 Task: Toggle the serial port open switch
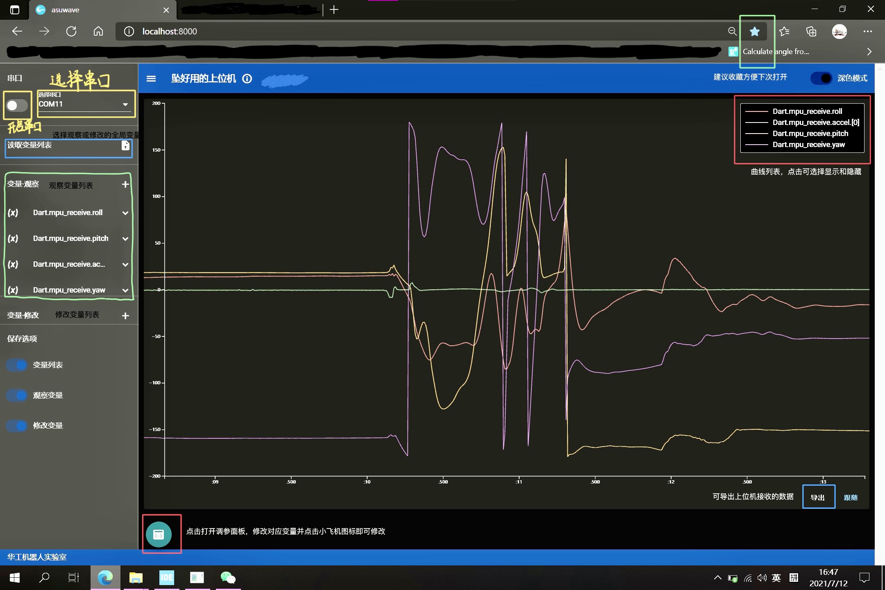pos(17,106)
